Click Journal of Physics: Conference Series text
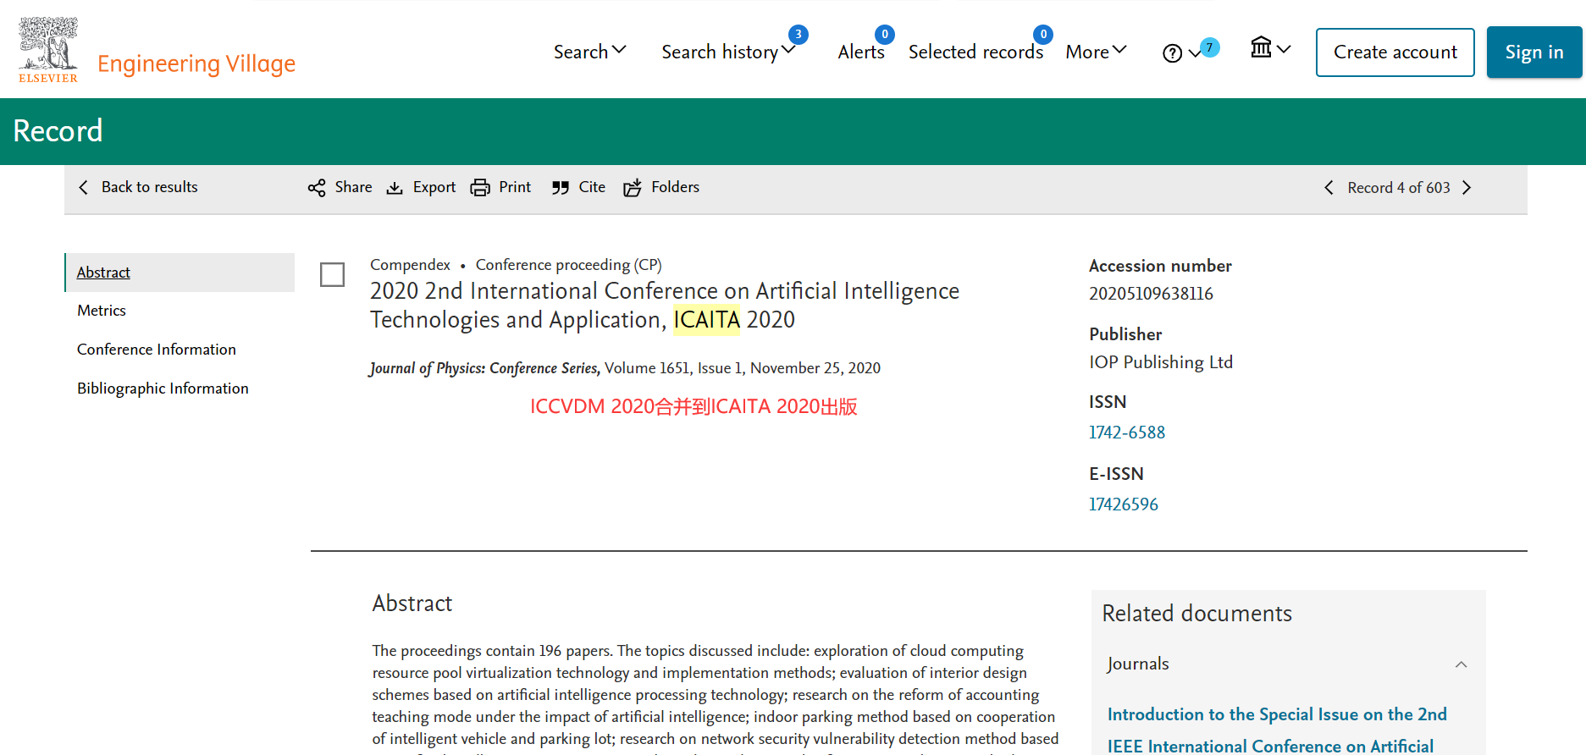The image size is (1586, 755). coord(484,368)
